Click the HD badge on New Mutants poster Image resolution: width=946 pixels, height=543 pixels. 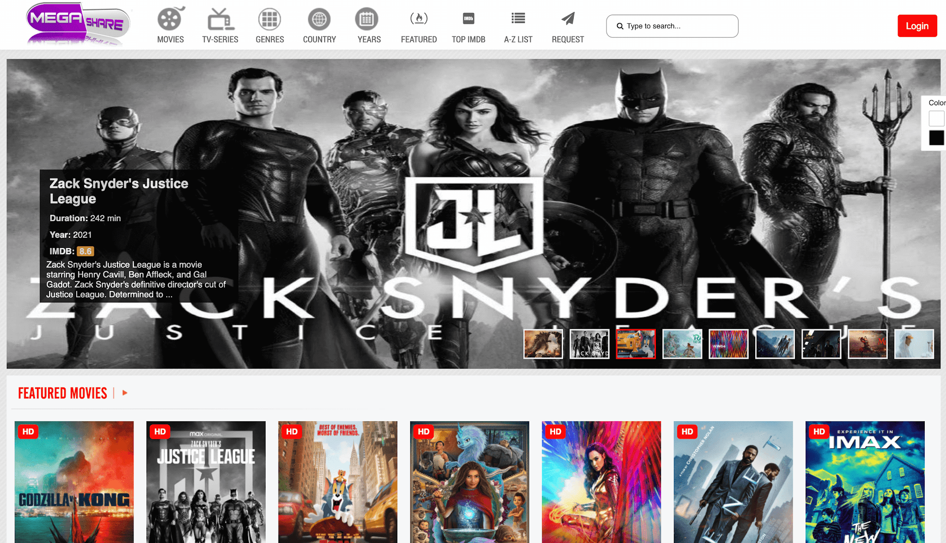click(x=819, y=432)
